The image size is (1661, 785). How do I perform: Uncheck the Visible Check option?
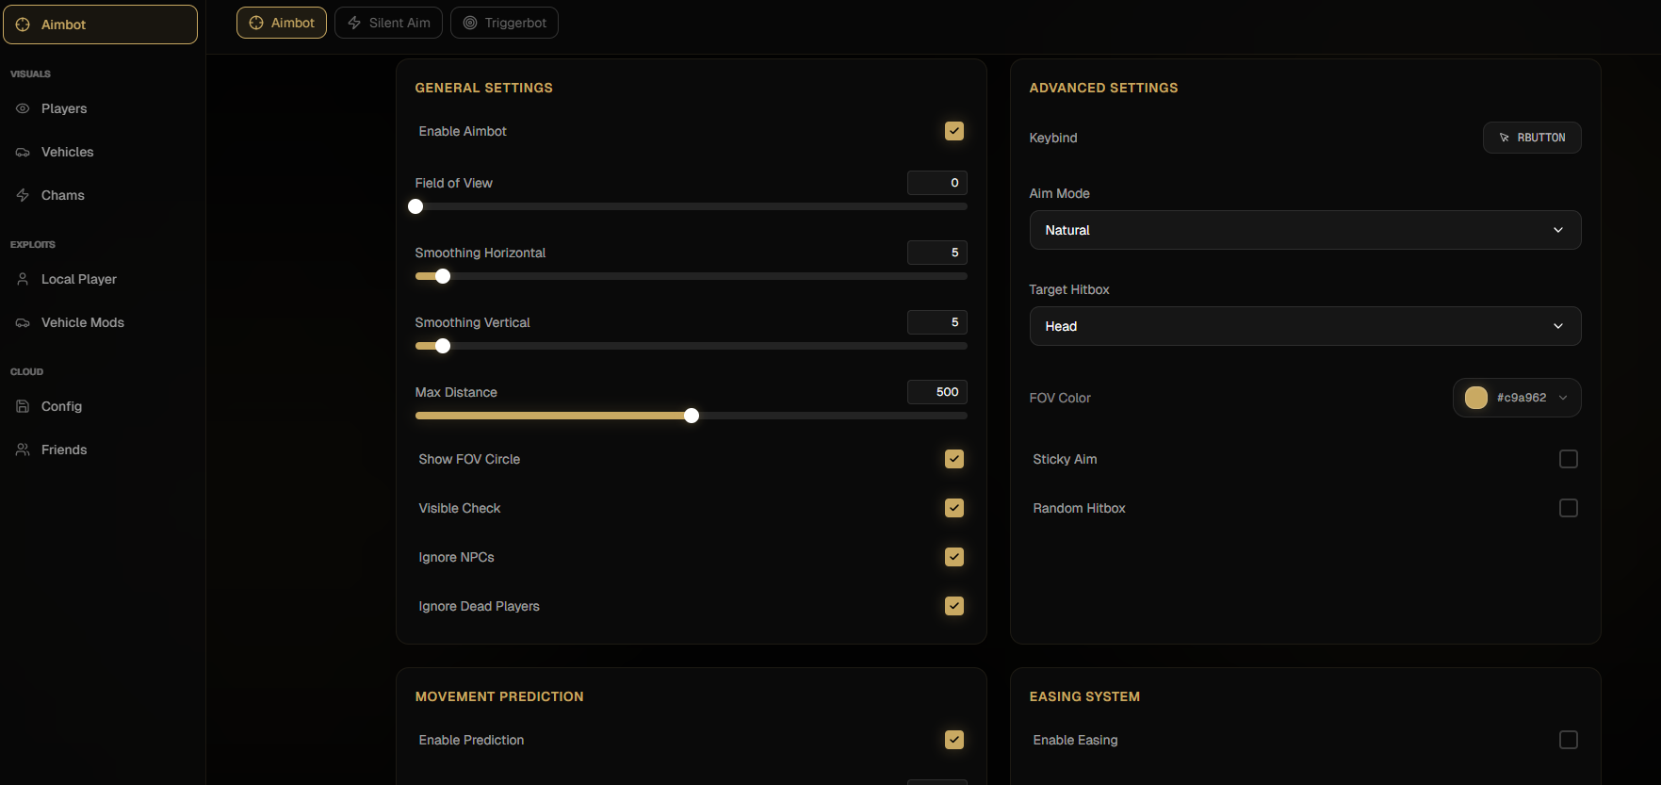[953, 508]
